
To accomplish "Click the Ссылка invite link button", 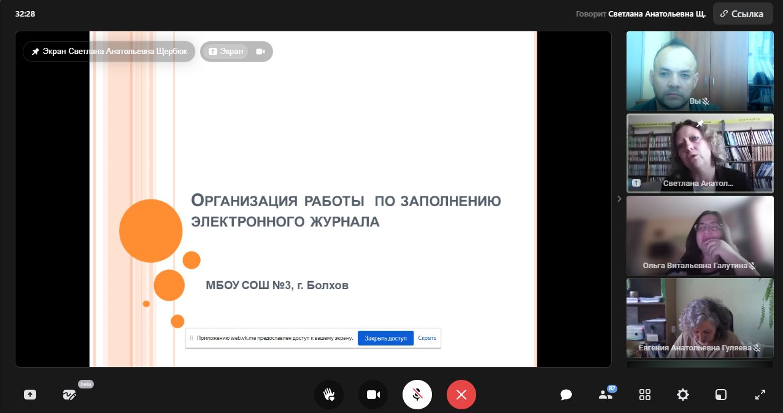I will (742, 14).
